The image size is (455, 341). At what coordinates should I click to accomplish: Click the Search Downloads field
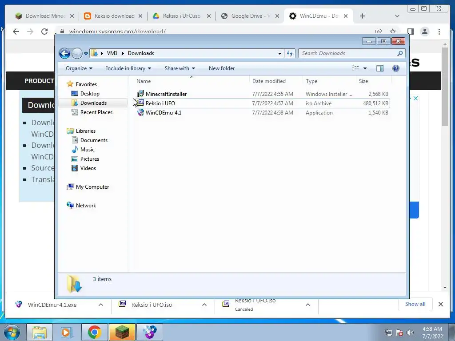(x=351, y=53)
